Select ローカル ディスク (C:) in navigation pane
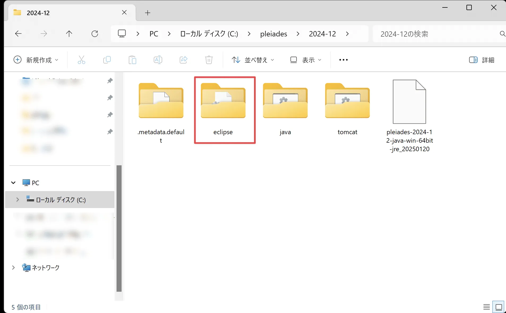This screenshot has height=313, width=506. pyautogui.click(x=60, y=200)
